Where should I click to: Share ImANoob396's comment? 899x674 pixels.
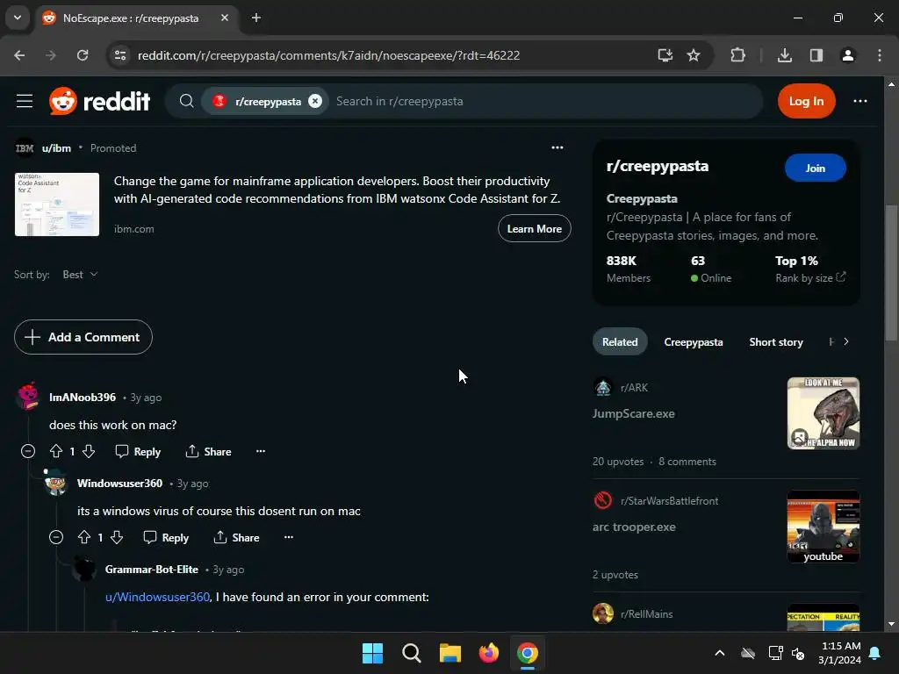tap(208, 452)
